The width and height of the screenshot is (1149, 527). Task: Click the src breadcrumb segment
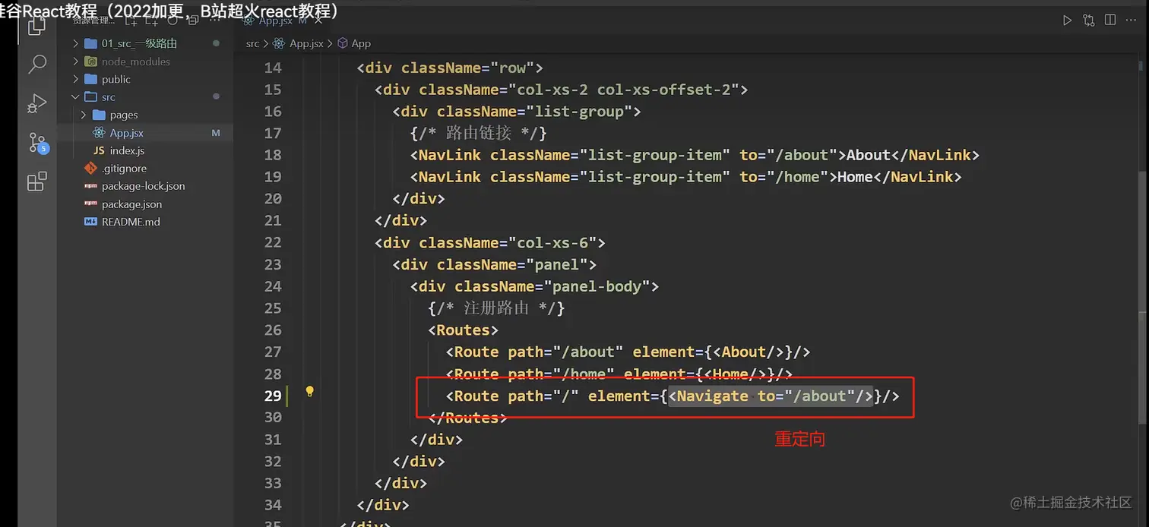click(252, 44)
